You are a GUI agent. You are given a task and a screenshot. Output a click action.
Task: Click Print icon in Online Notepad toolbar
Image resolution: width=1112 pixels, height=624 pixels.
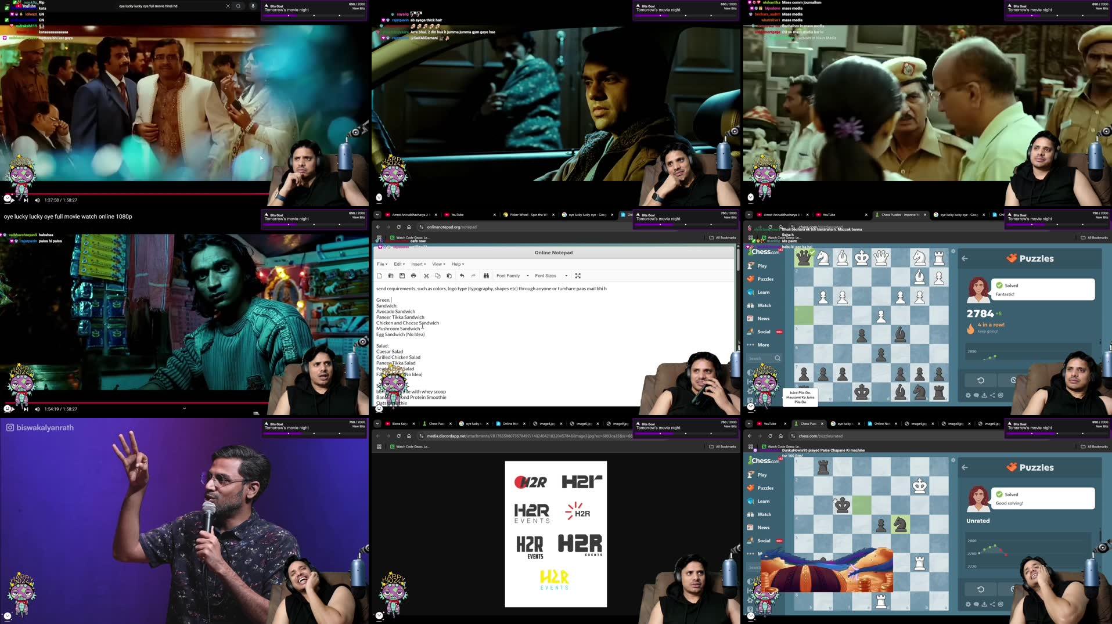413,276
